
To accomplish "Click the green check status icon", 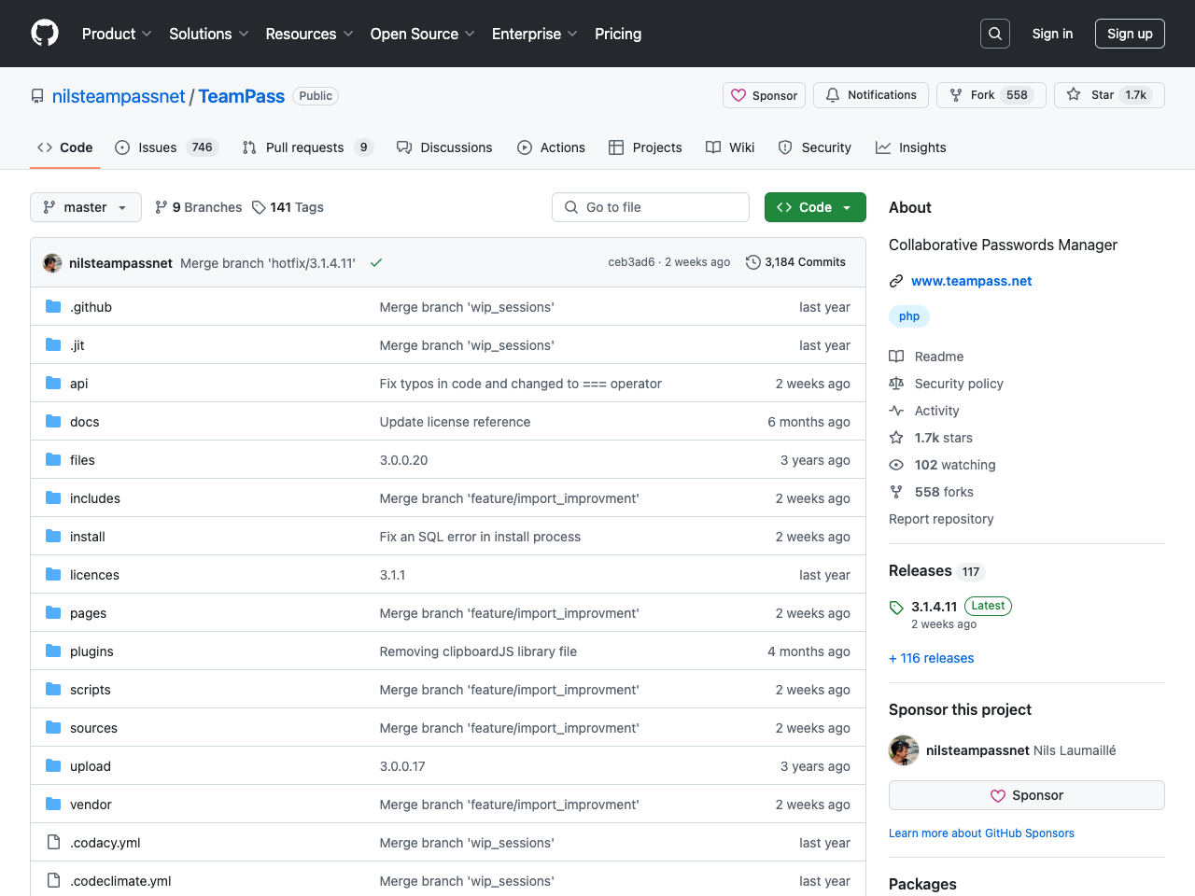I will (x=376, y=263).
